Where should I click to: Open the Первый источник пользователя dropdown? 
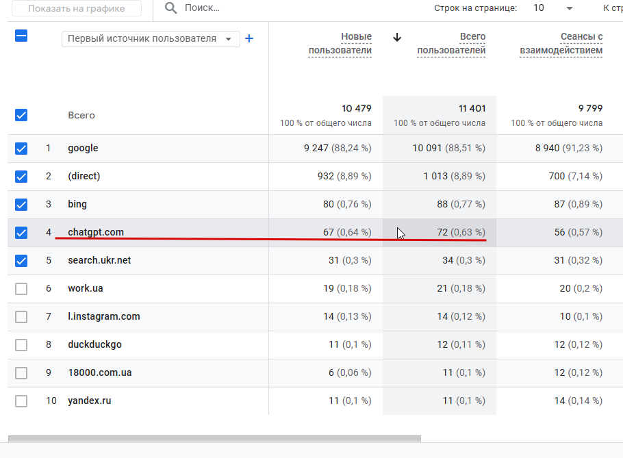(x=151, y=39)
